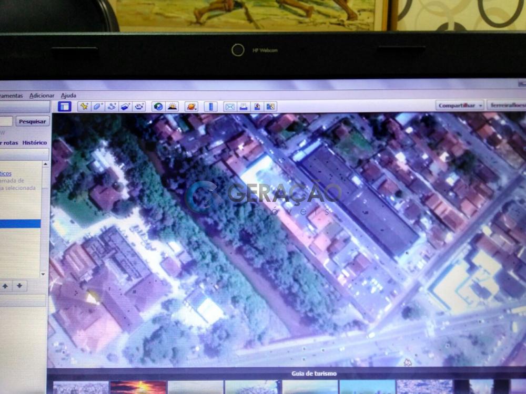Click the Email envelope icon
Viewport: 526px width, 394px height.
point(230,107)
